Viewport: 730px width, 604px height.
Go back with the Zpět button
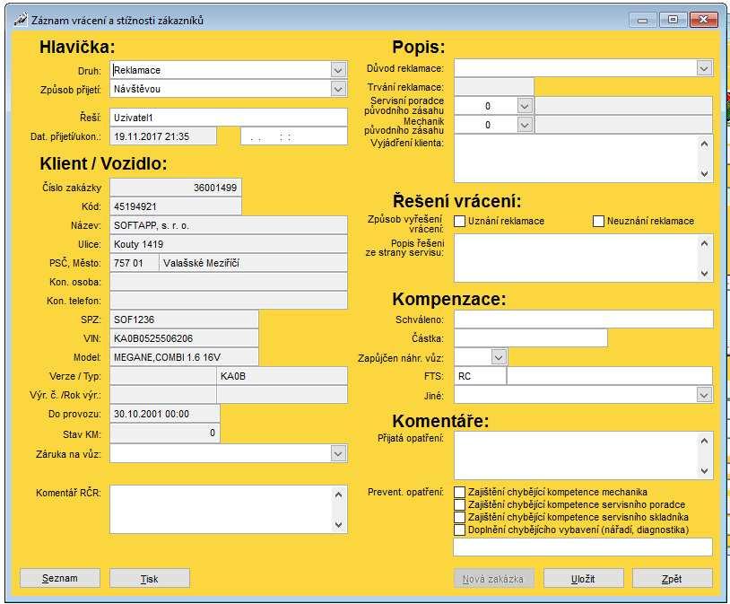coord(672,578)
